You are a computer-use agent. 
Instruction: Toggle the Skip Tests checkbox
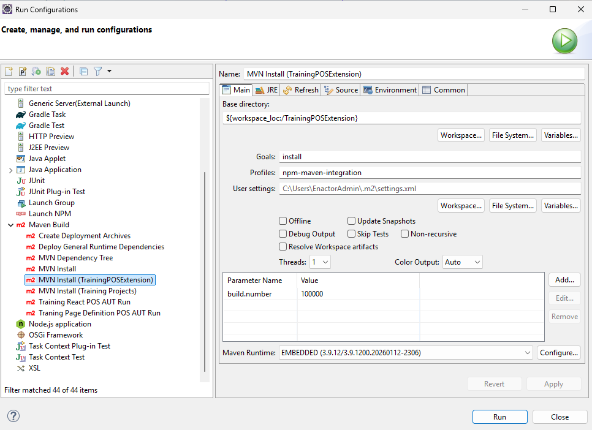pyautogui.click(x=352, y=234)
